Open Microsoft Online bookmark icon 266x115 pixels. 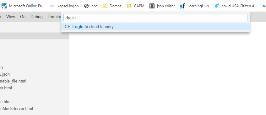pyautogui.click(x=4, y=6)
